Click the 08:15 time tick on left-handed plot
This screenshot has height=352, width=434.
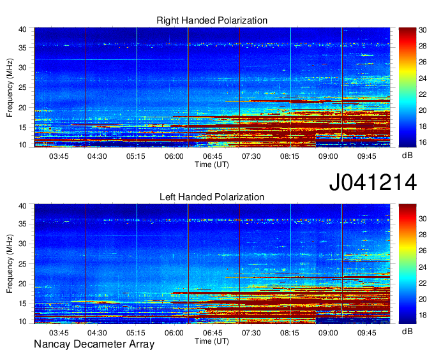click(x=290, y=333)
